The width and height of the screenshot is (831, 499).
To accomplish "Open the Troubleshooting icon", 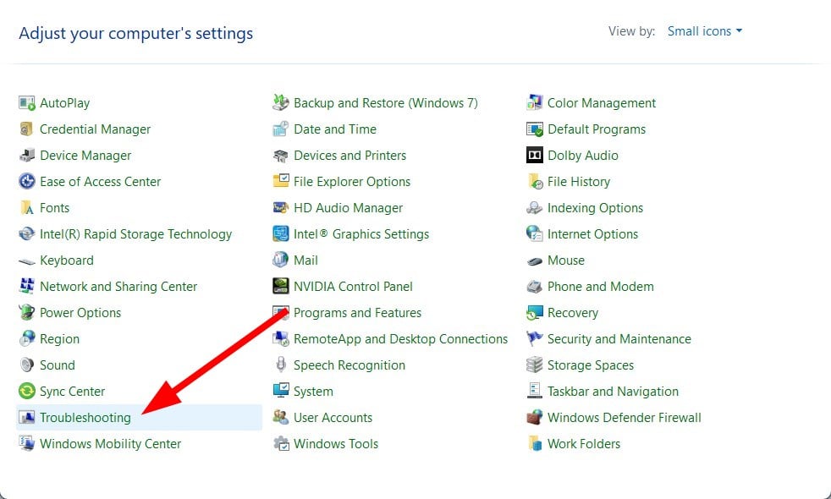I will (x=26, y=418).
